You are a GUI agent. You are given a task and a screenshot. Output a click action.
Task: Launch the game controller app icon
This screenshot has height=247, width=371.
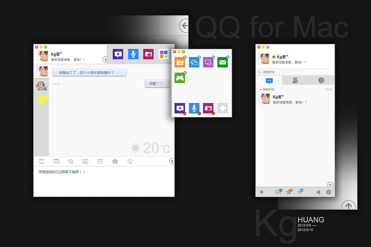(x=180, y=77)
